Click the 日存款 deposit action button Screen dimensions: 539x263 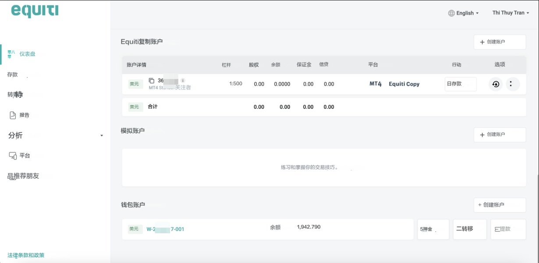pos(461,84)
